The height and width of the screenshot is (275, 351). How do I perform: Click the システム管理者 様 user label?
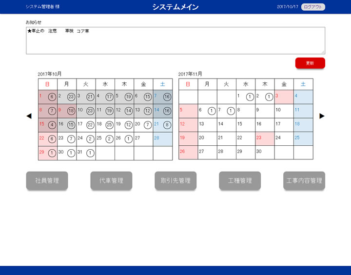coord(42,7)
